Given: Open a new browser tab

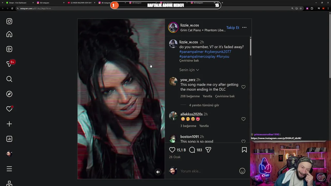Looking at the screenshot, I should (222, 3).
